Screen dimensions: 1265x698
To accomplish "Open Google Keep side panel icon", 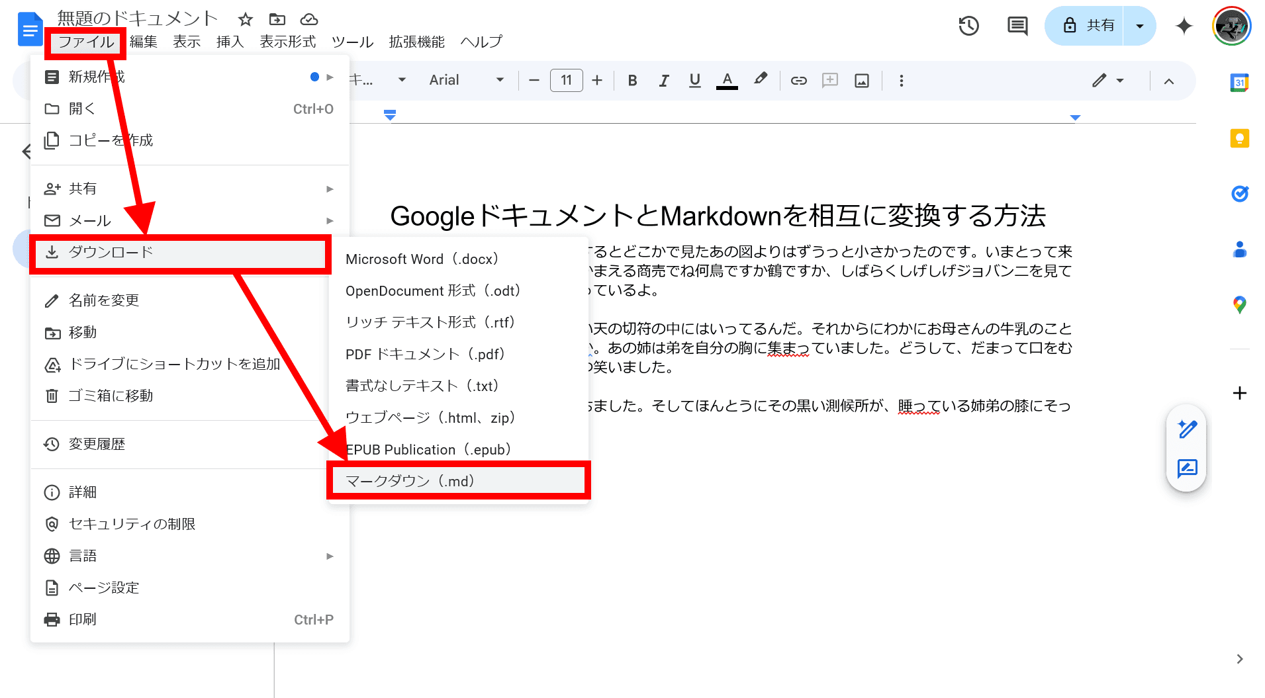I will [1239, 138].
